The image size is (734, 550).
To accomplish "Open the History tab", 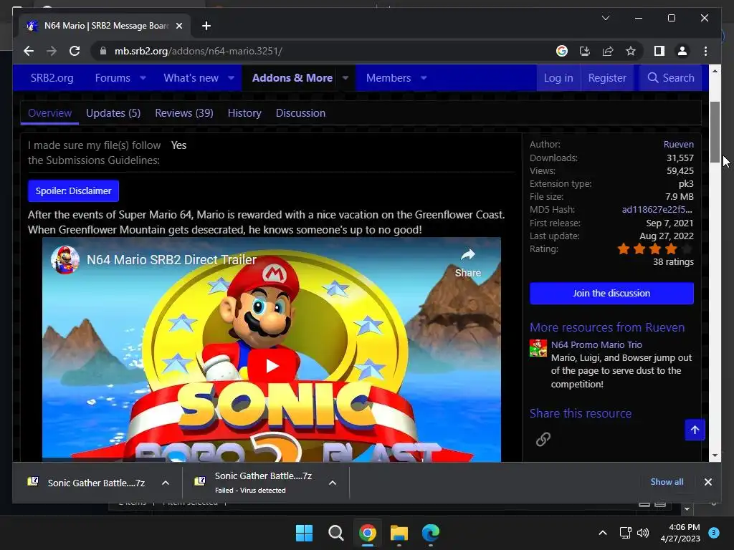I will (244, 113).
